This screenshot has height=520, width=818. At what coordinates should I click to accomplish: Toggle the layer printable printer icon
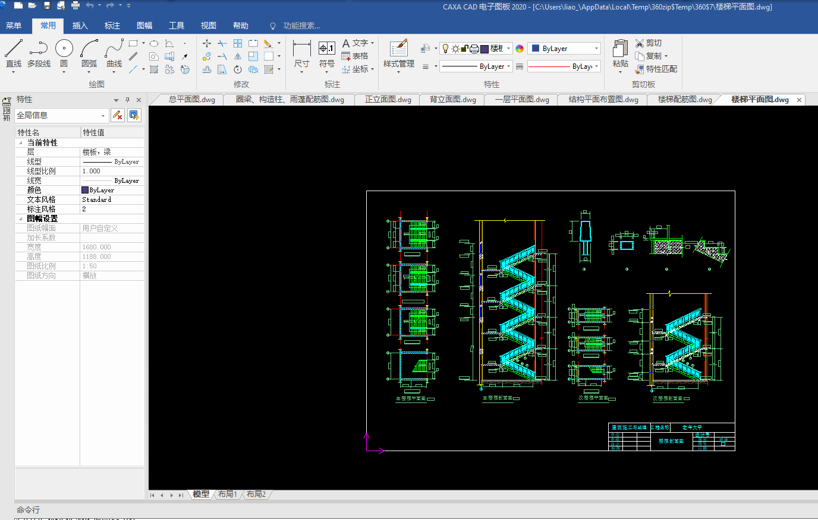[474, 49]
